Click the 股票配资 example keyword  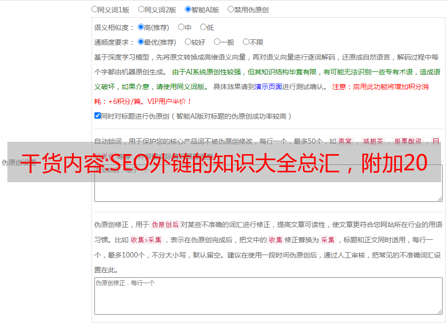pyautogui.click(x=408, y=141)
